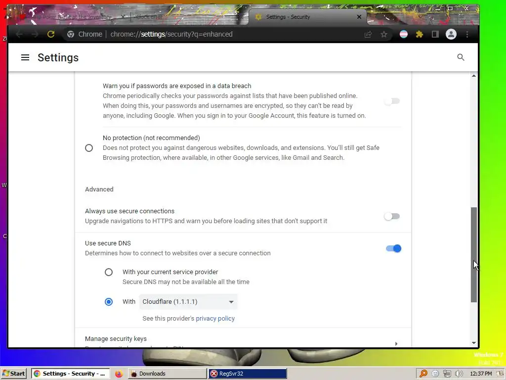Viewport: 506px width, 380px height.
Task: Click the search settings magnifier icon
Action: [461, 57]
